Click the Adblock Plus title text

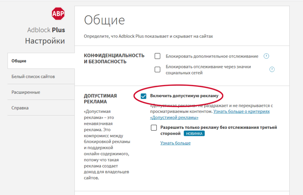(x=46, y=30)
